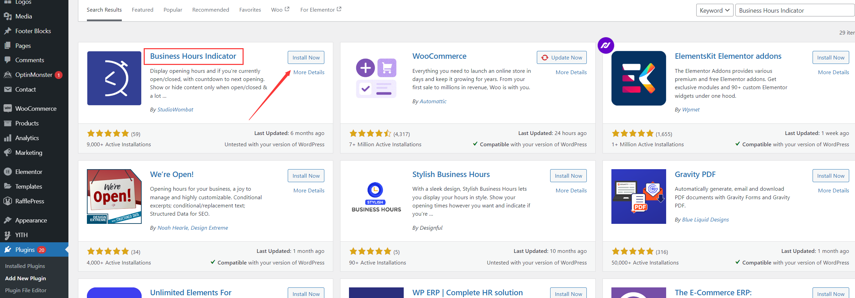855x298 pixels.
Task: Click the YITH icon in sidebar
Action: (8, 235)
